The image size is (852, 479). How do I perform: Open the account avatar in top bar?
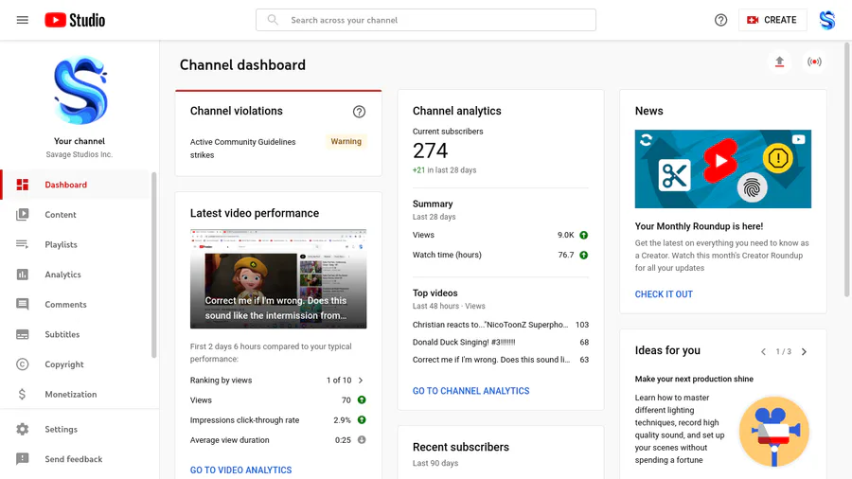click(827, 20)
